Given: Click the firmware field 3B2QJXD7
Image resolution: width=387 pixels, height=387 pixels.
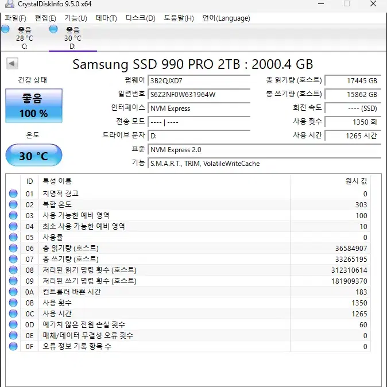Looking at the screenshot, I should 199,81.
